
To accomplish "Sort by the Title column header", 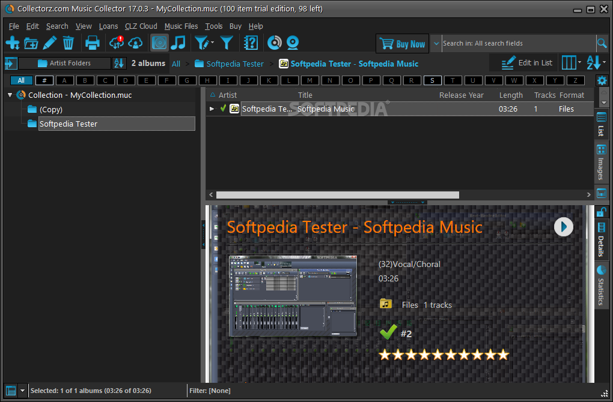I will [x=305, y=95].
